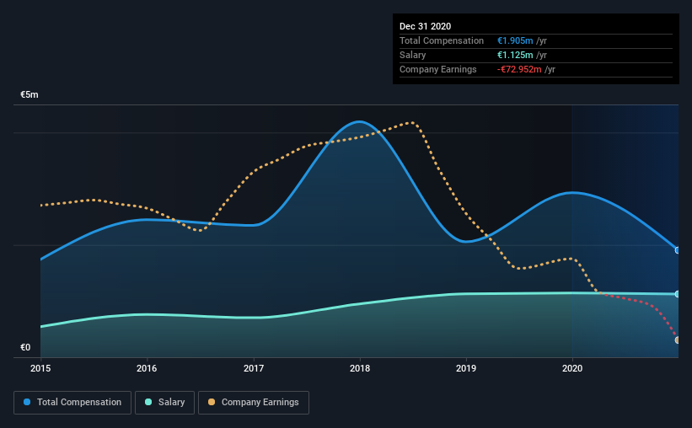Image resolution: width=692 pixels, height=428 pixels.
Task: Click the Total Compensation label in the tooltip
Action: [442, 40]
